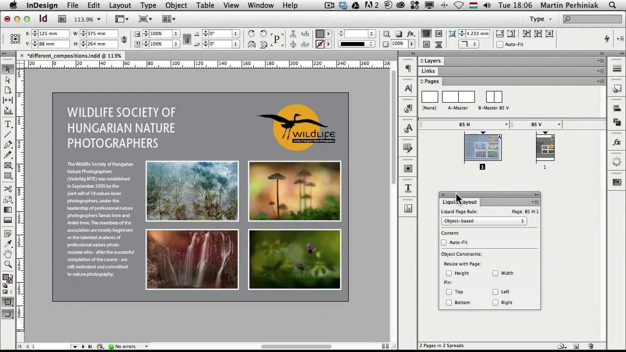Open the Object menu
The height and width of the screenshot is (352, 626).
click(x=176, y=5)
